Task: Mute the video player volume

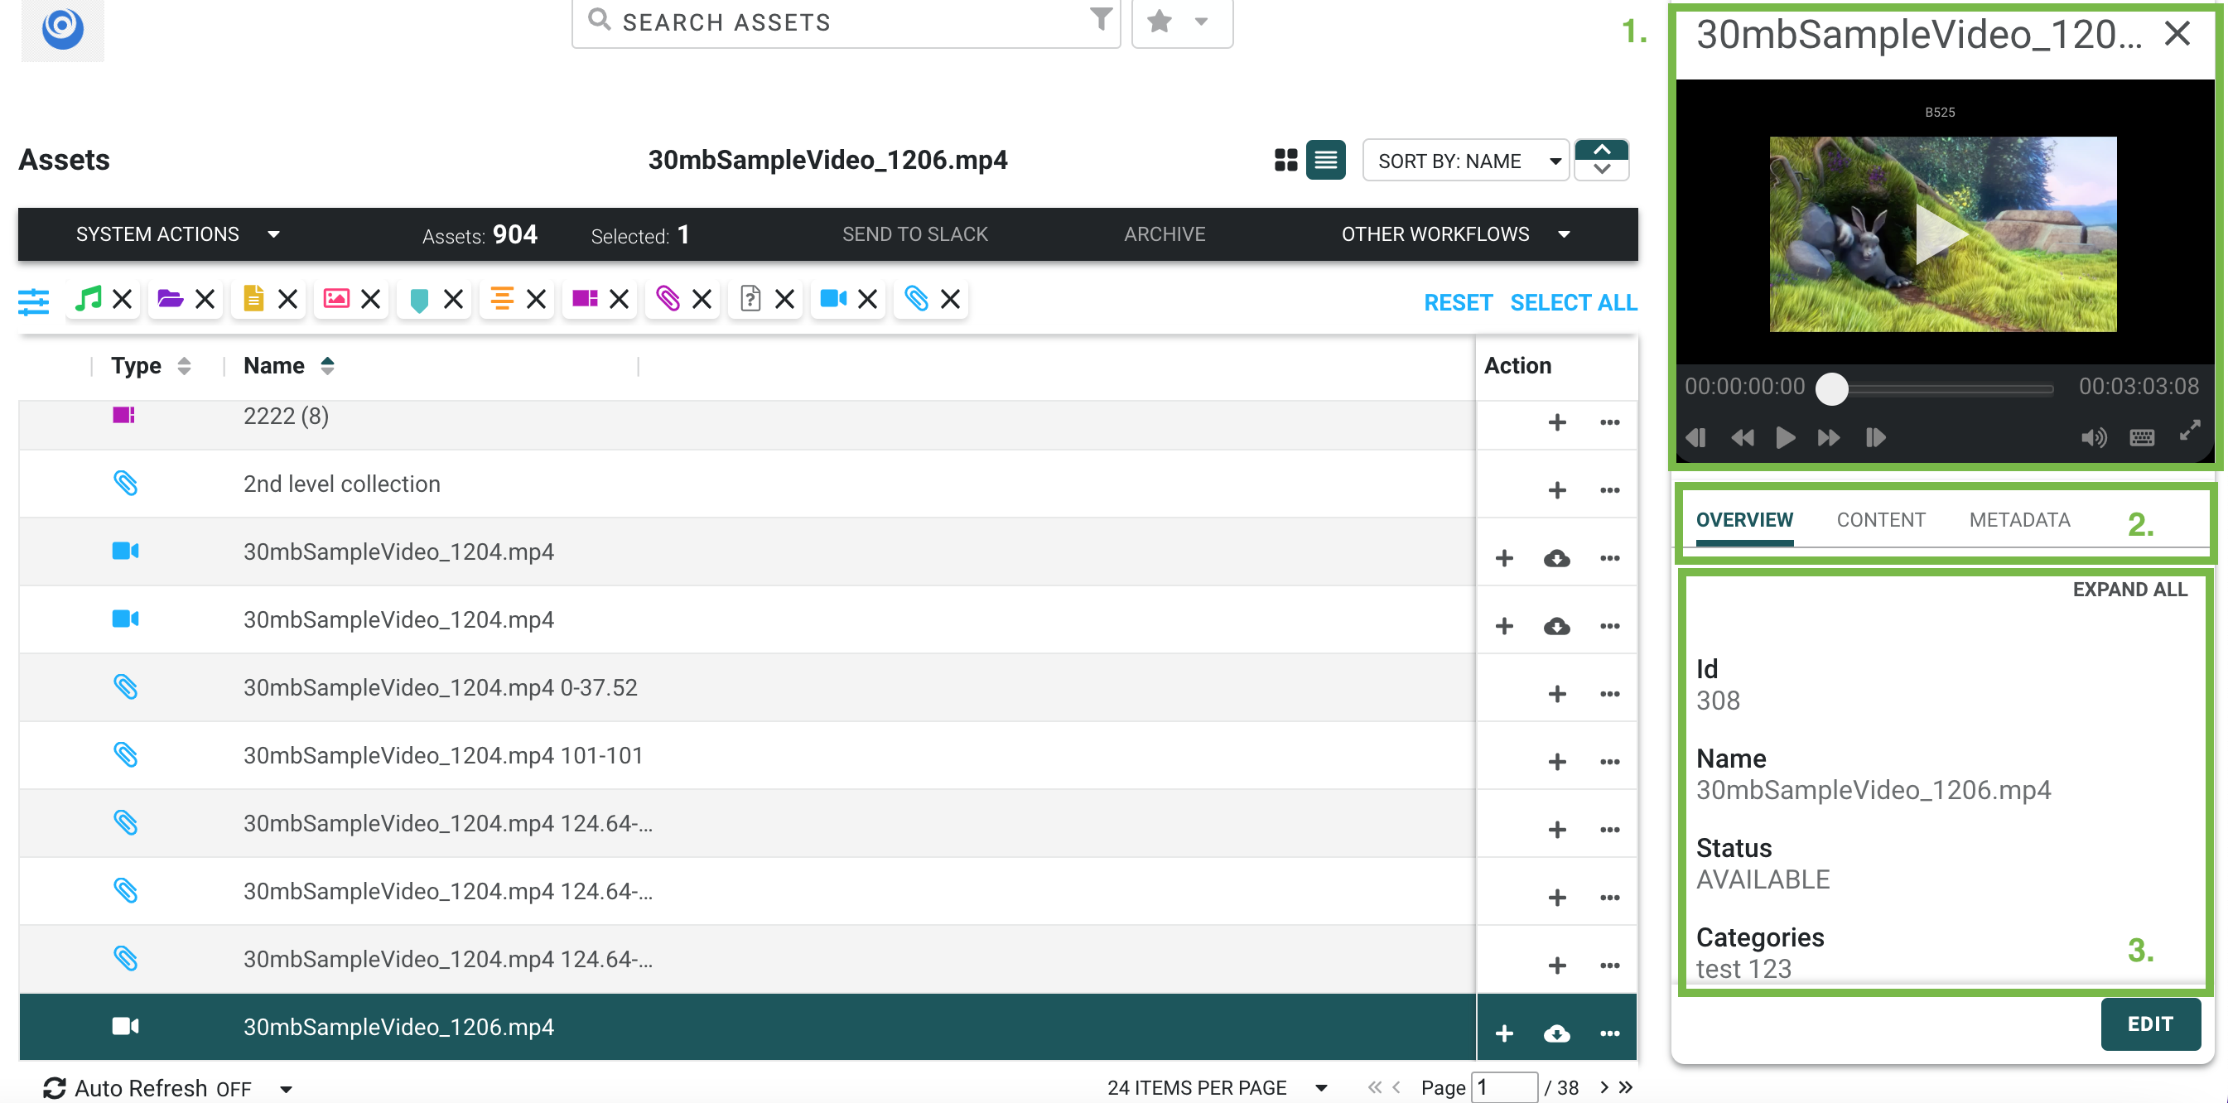Action: pos(2092,437)
